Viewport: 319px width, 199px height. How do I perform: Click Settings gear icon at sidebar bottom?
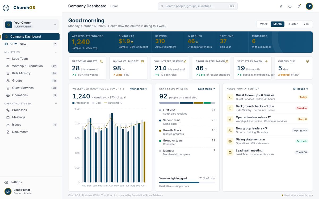coord(6,182)
